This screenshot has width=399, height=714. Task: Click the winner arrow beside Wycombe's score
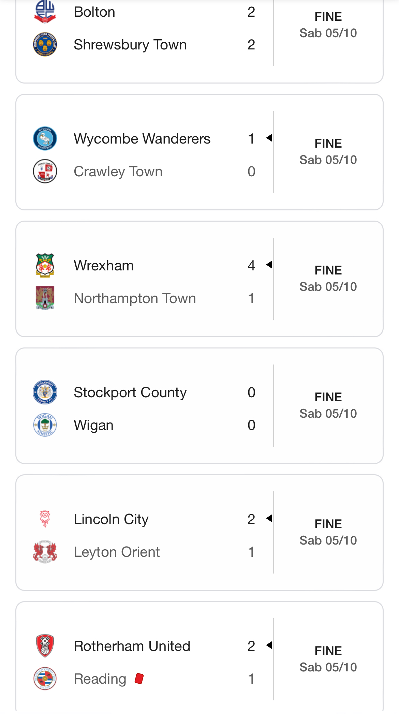point(269,138)
